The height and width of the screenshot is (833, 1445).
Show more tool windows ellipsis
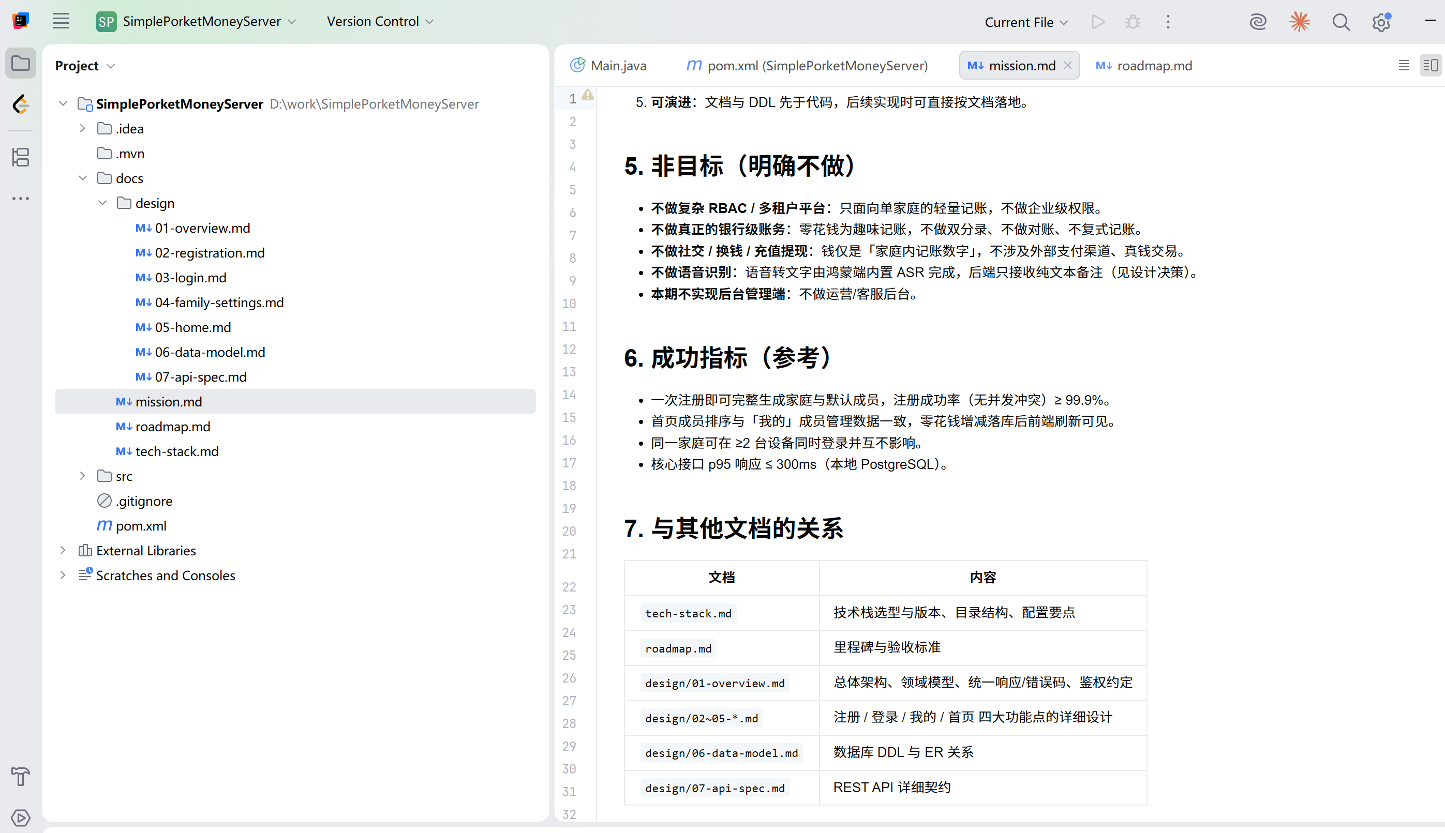tap(21, 199)
